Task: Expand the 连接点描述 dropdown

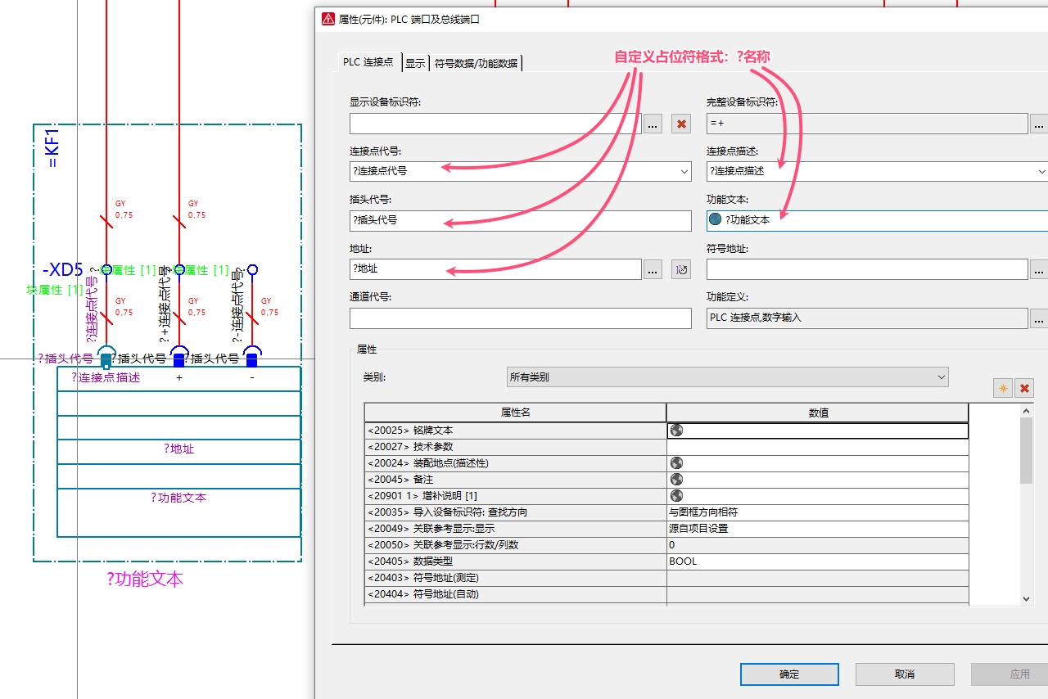Action: pyautogui.click(x=1041, y=172)
